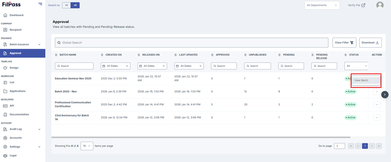The image size is (391, 162).
Task: Focus the Pending search filter
Action: (291, 66)
